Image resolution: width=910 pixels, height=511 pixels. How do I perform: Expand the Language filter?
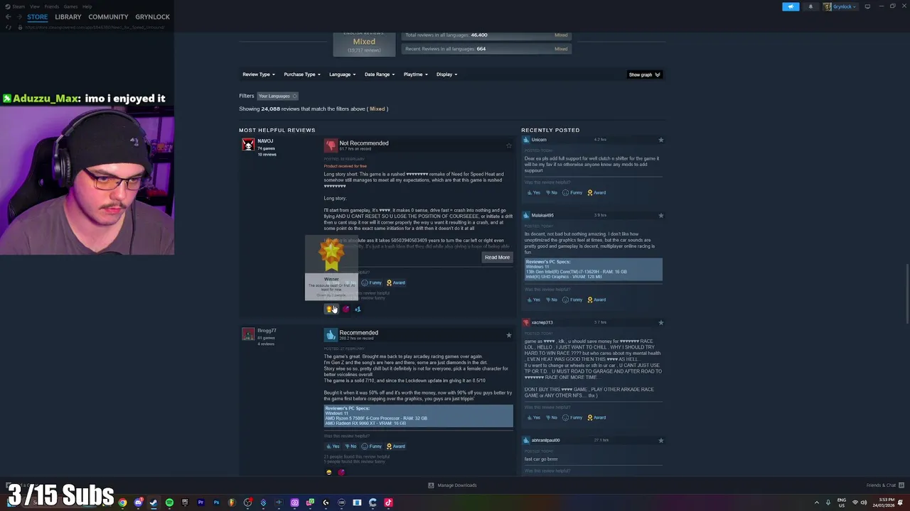(343, 74)
